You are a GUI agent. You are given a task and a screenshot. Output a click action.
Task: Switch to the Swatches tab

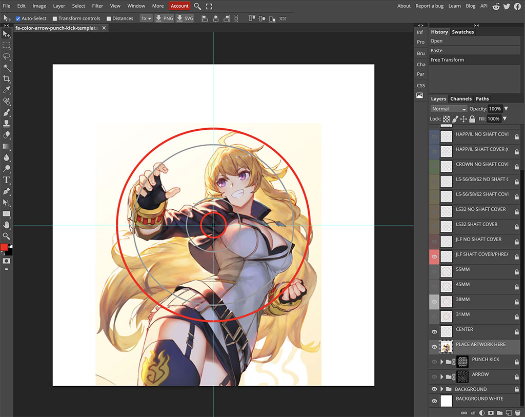click(x=463, y=32)
